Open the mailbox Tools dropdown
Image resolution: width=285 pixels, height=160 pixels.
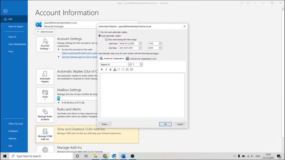click(45, 95)
